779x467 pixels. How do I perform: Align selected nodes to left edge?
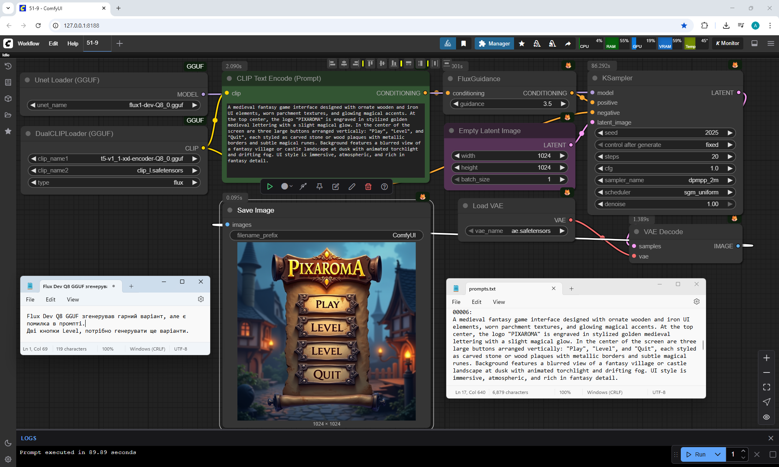pyautogui.click(x=332, y=63)
